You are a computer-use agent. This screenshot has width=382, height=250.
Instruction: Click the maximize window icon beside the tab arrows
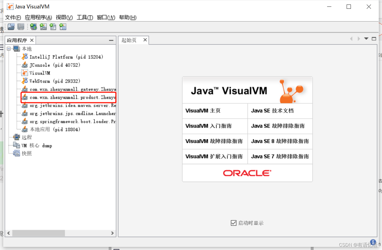(374, 39)
